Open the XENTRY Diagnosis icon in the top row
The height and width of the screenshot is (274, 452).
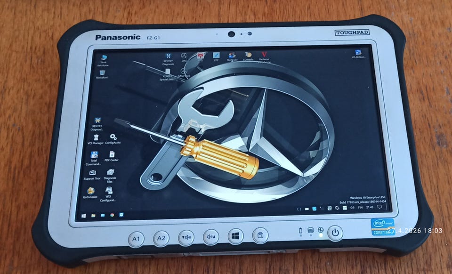point(168,58)
